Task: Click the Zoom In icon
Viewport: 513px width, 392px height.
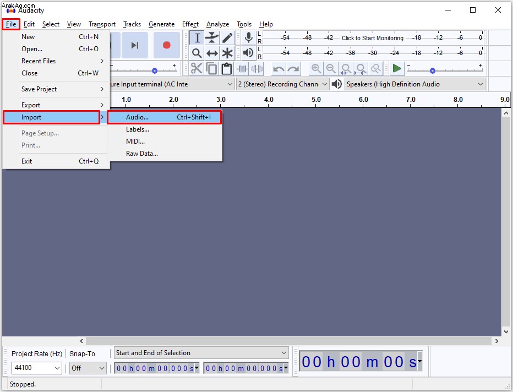Action: coord(316,69)
